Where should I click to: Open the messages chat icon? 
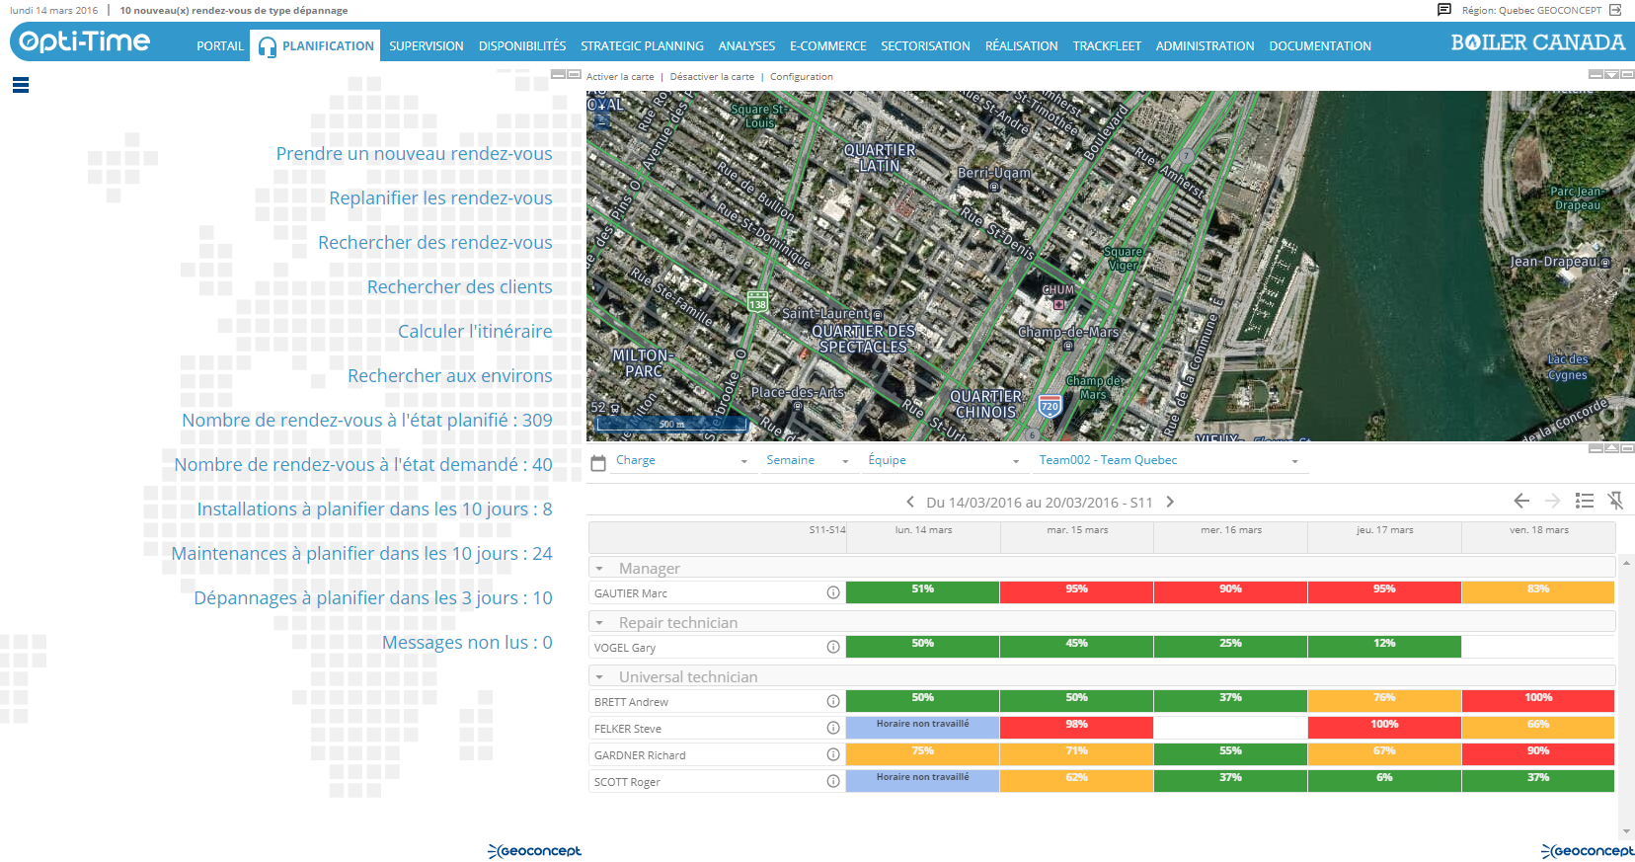[x=1444, y=10]
